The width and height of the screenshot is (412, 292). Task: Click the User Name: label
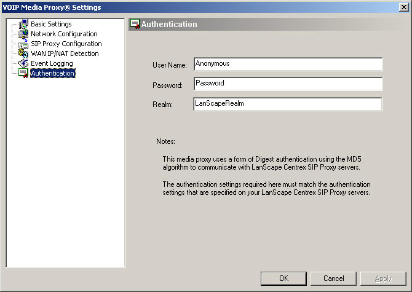(170, 65)
